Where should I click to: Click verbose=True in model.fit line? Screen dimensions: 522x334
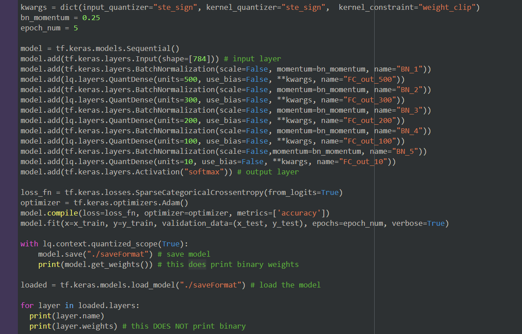tap(418, 223)
